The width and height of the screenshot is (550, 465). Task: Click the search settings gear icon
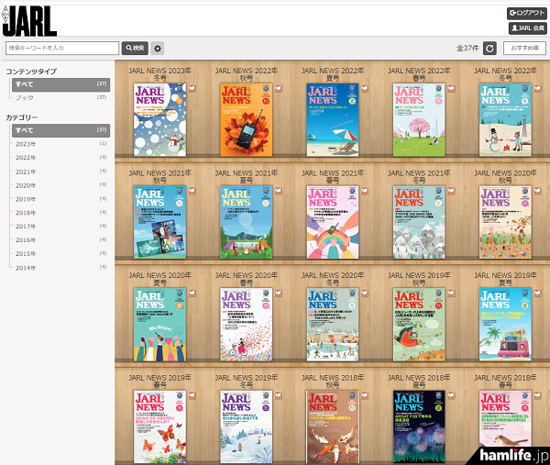coord(158,48)
